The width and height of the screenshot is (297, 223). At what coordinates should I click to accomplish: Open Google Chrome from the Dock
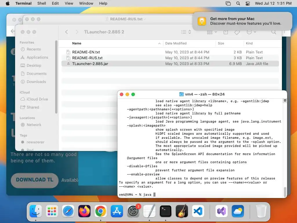(101, 211)
